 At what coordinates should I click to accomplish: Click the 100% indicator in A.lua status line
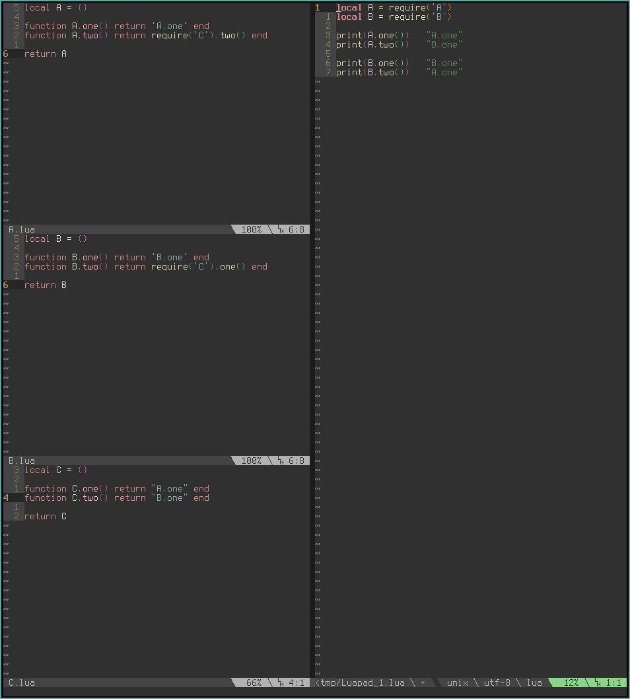pyautogui.click(x=252, y=229)
